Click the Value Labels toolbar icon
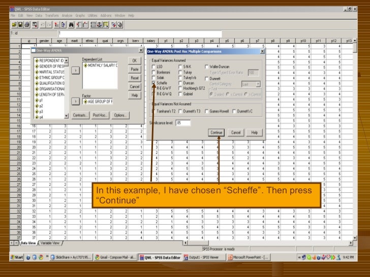This screenshot has width=370, height=277. click(x=113, y=25)
